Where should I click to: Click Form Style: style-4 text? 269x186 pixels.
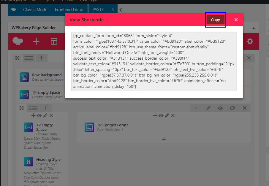coord(110,130)
